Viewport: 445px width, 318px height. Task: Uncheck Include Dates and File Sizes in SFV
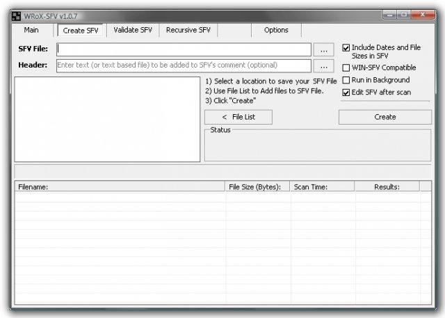point(346,48)
